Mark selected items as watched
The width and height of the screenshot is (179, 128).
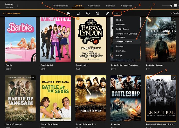pyautogui.click(x=88, y=13)
